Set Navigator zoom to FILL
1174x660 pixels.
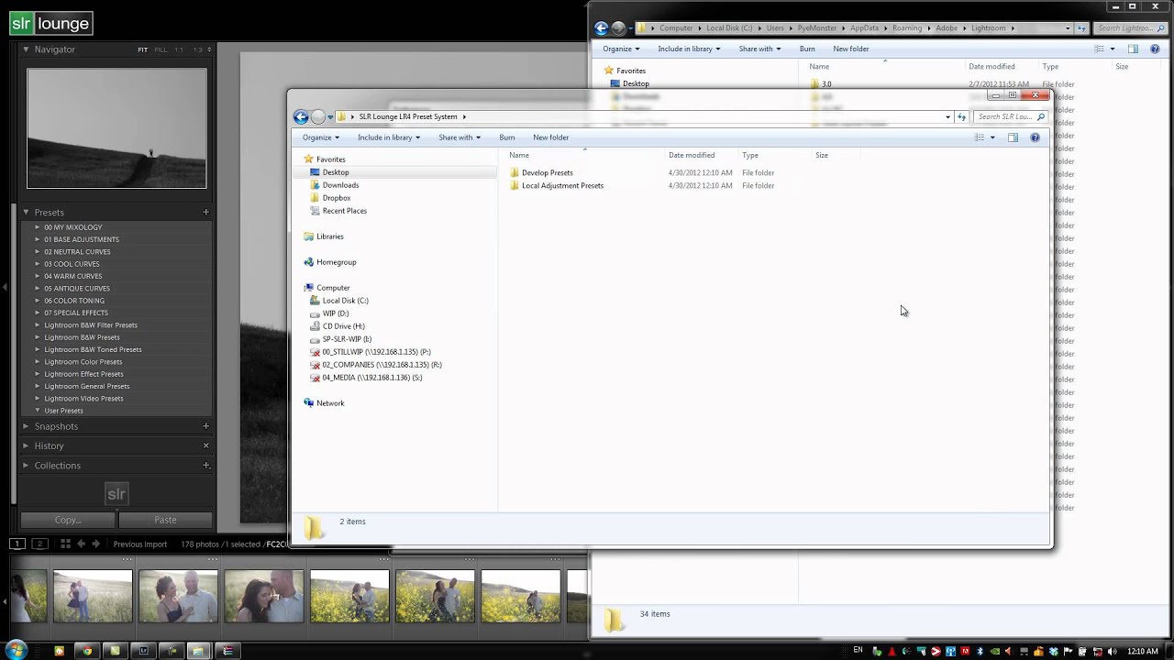[161, 49]
